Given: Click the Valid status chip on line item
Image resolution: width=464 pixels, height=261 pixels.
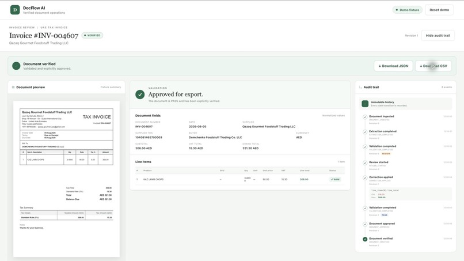Looking at the screenshot, I should (x=335, y=179).
